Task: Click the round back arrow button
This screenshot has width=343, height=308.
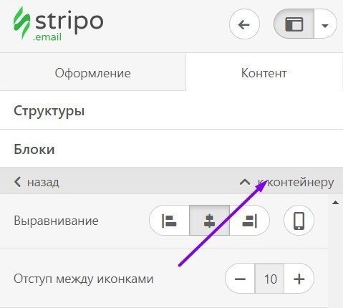Action: (x=244, y=24)
